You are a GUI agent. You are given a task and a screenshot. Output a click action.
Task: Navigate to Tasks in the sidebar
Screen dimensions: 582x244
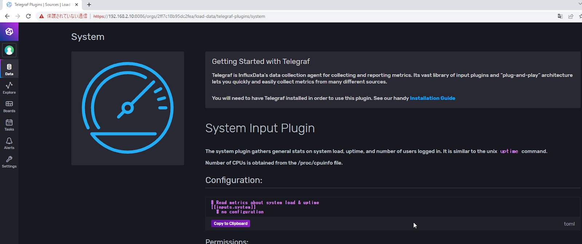click(x=9, y=125)
